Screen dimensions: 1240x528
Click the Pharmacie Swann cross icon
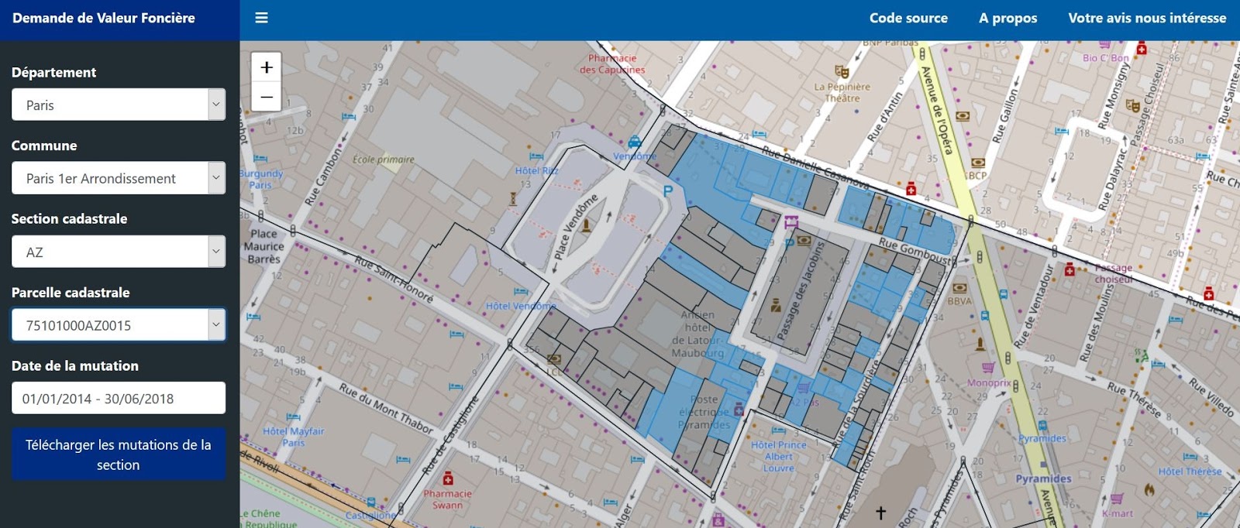tap(447, 478)
